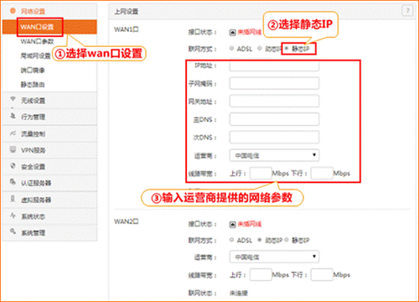This screenshot has width=419, height=302.
Task: Open the 无线设置 wireless settings section
Action: click(49, 101)
